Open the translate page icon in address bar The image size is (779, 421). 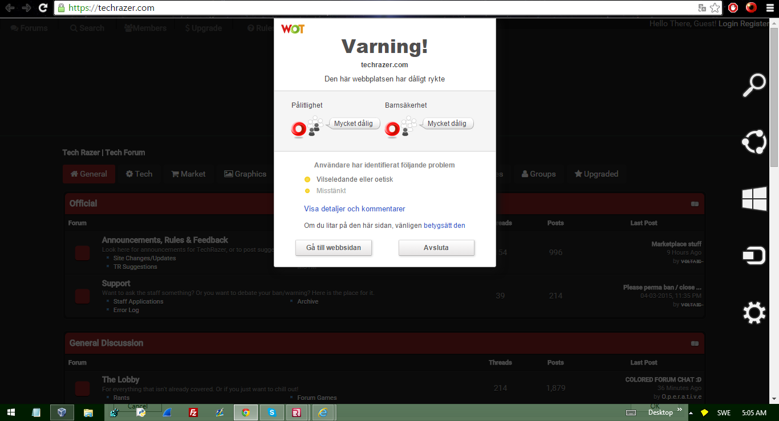click(702, 8)
